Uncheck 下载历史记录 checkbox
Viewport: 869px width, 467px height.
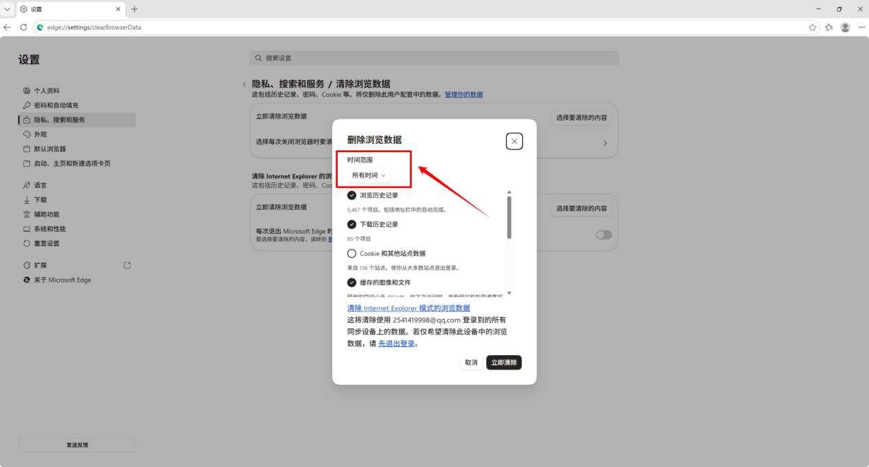tap(352, 224)
